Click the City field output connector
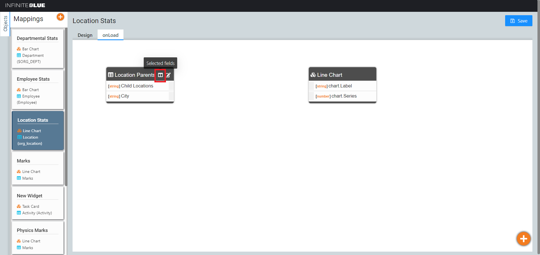This screenshot has height=255, width=540. [171, 96]
